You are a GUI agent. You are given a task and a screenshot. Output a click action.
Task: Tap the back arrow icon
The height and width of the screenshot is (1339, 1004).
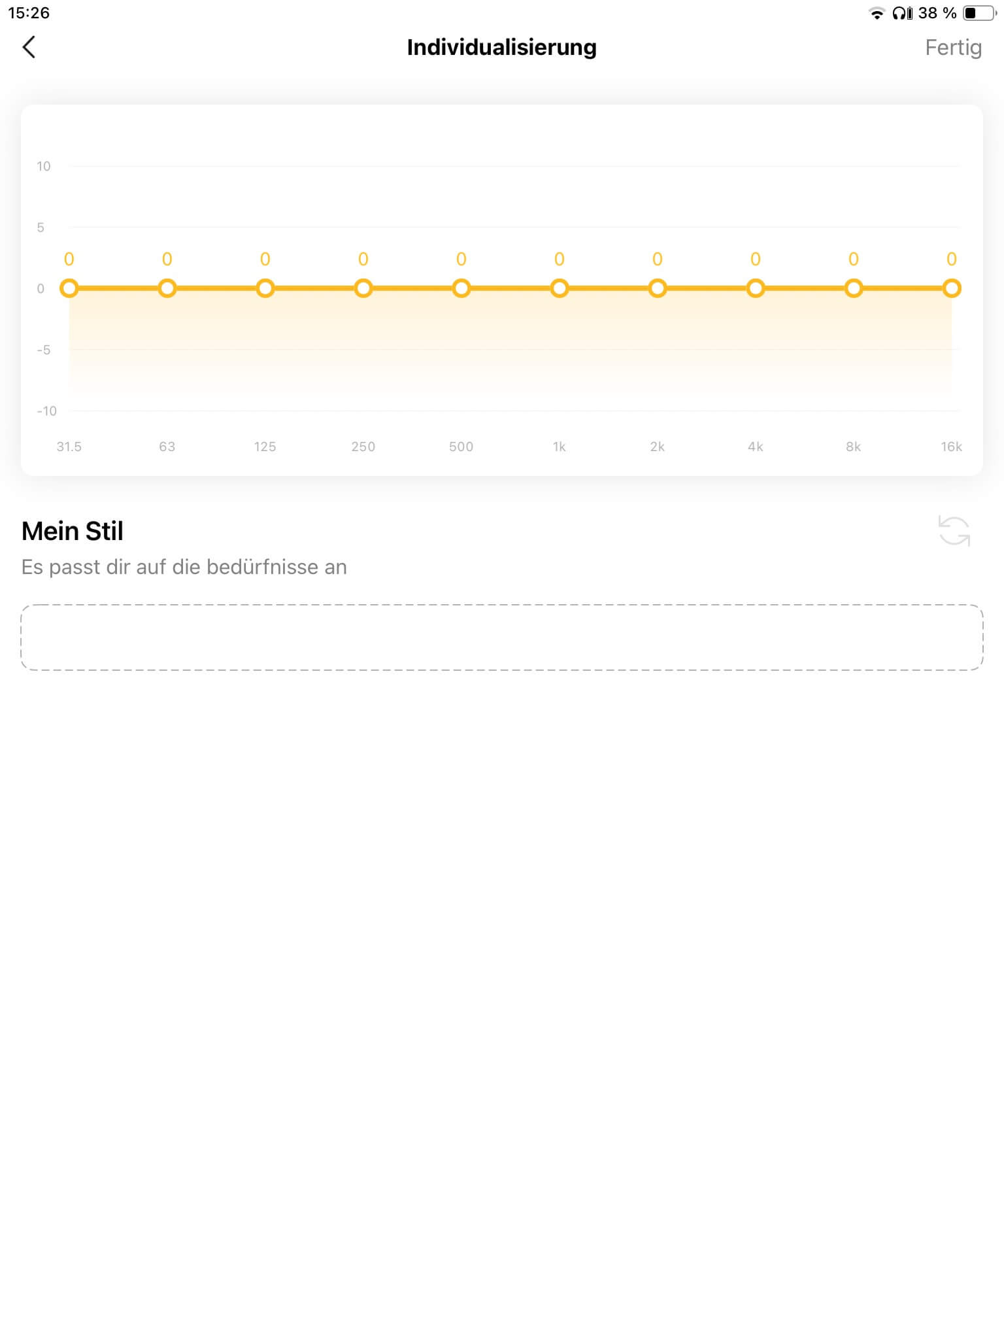click(x=29, y=47)
